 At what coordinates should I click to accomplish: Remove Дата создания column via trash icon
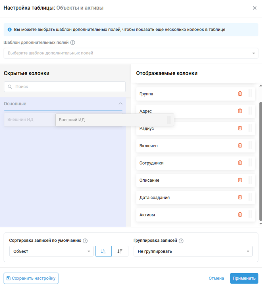pos(240,197)
